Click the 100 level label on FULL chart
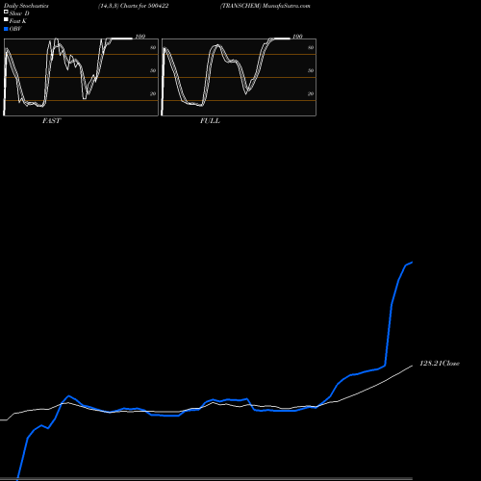 (x=297, y=37)
